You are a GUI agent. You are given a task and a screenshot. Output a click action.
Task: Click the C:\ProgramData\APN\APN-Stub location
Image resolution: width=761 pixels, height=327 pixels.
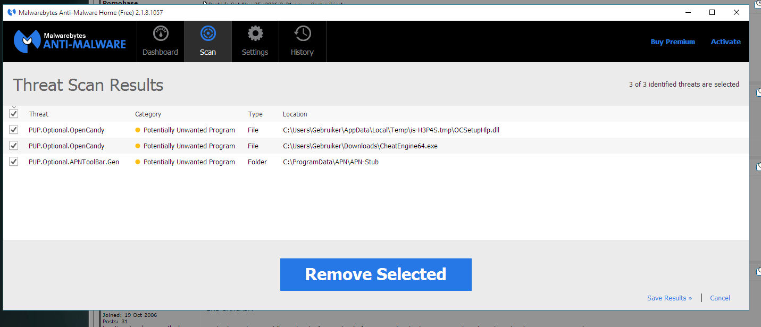coord(331,162)
